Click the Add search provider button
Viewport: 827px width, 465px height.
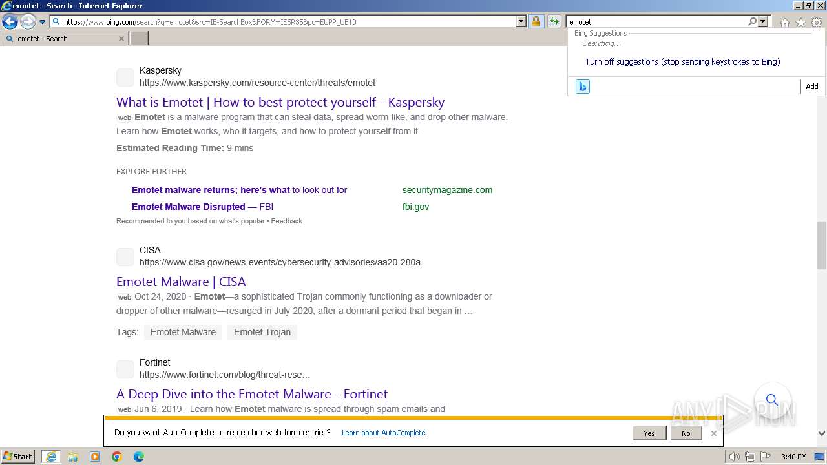812,87
